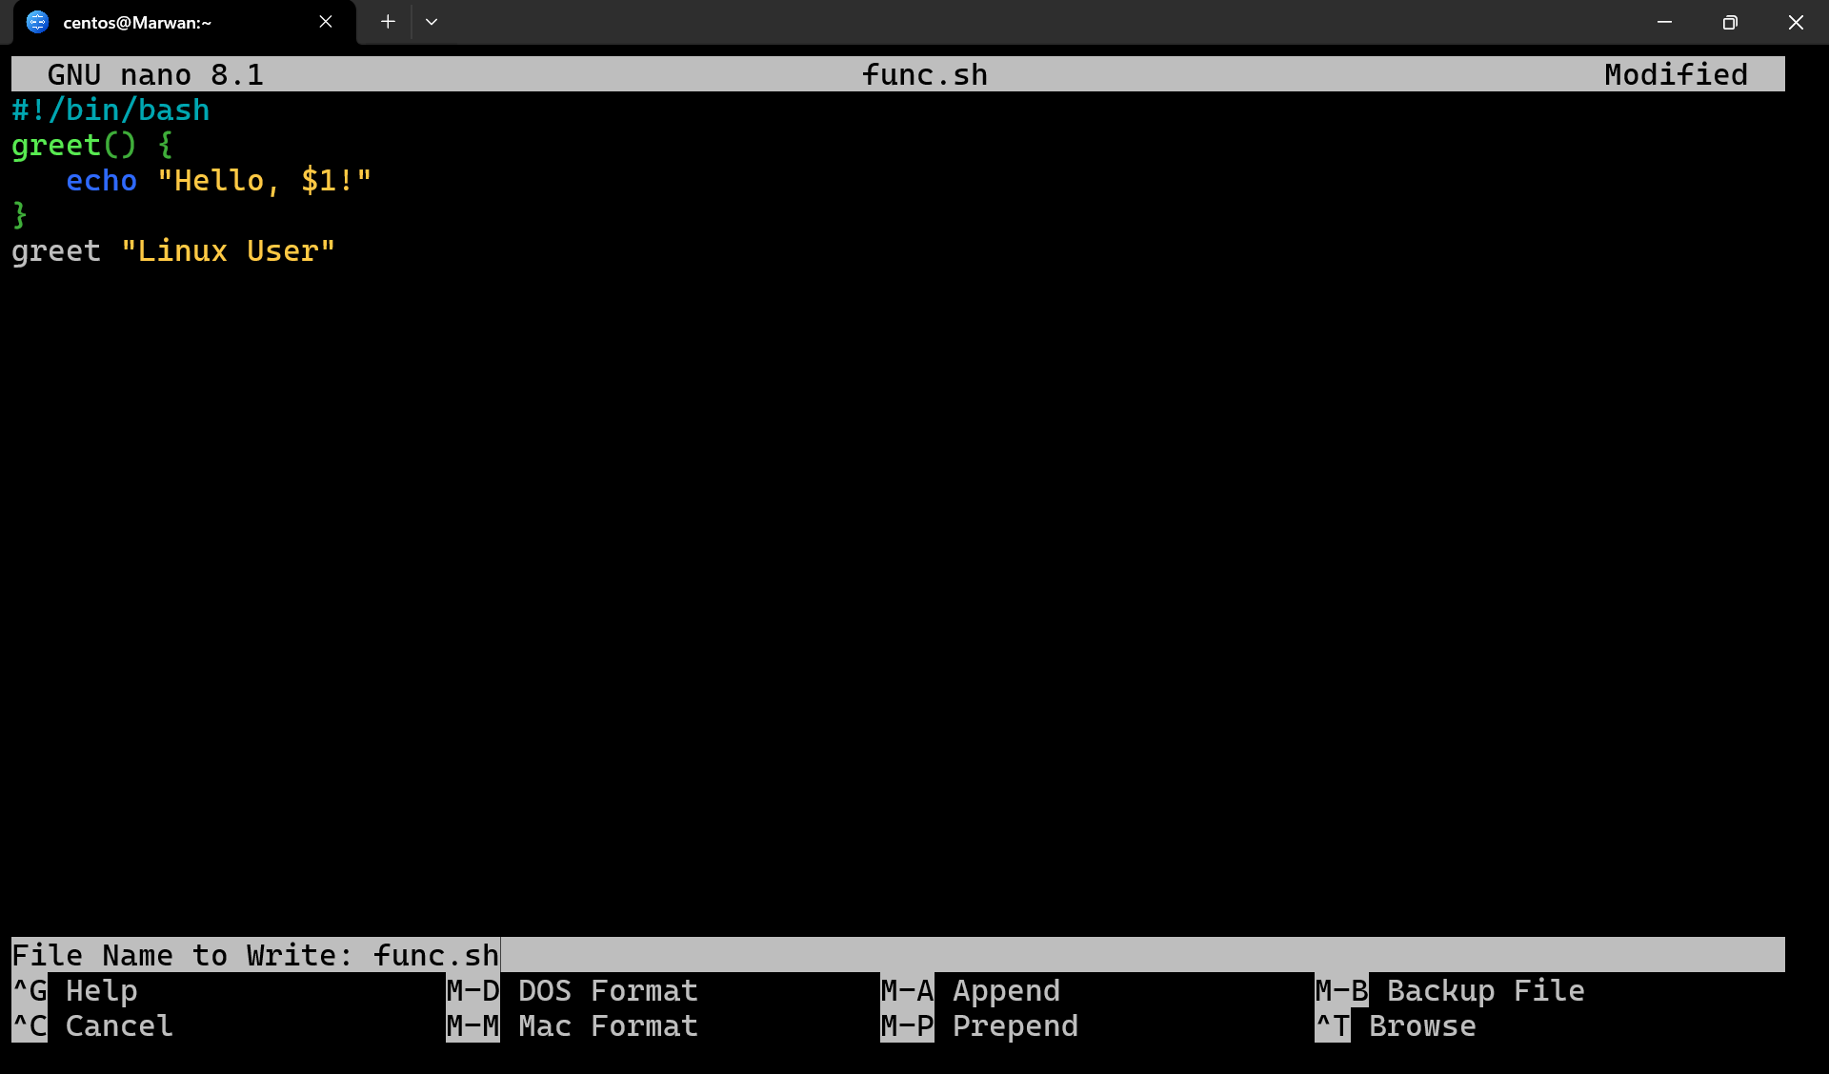Click the closing brace line
Image resolution: width=1829 pixels, height=1074 pixels.
20,215
